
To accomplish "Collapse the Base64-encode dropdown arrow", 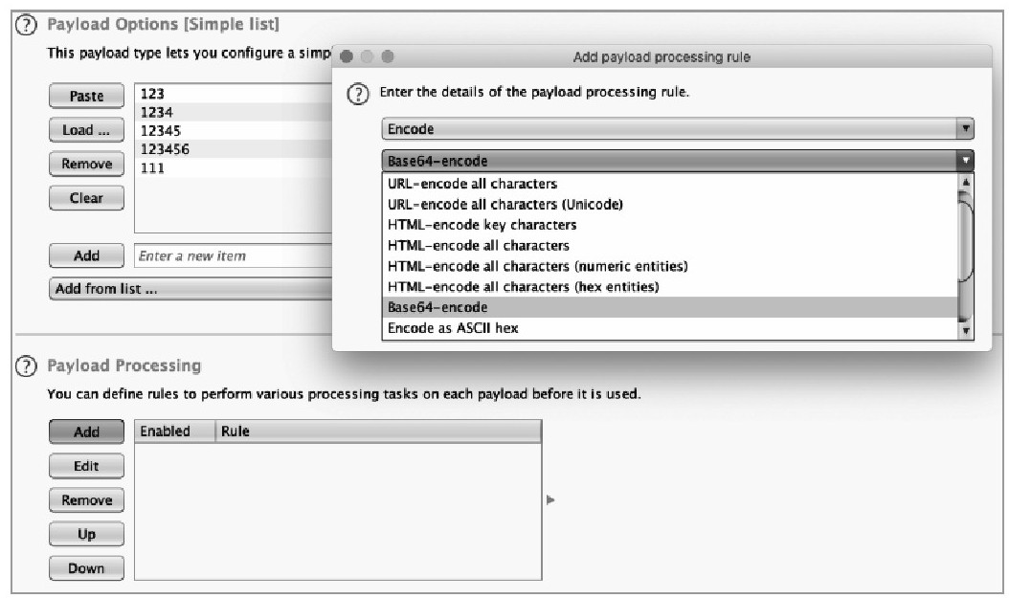I will 965,160.
